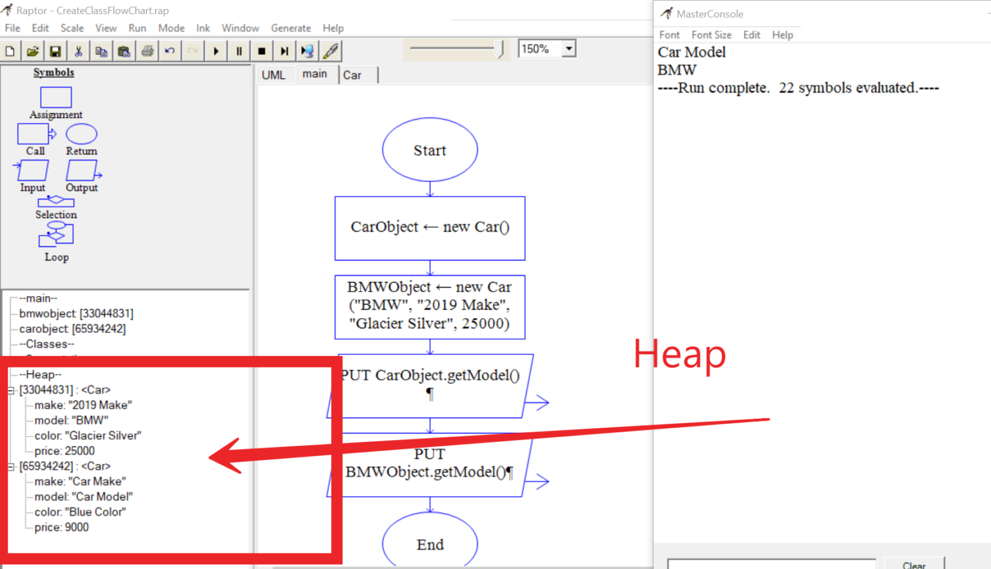Switch to the Car tab
991x569 pixels.
(x=354, y=75)
